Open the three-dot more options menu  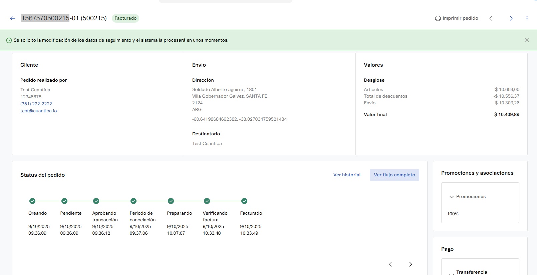527,18
